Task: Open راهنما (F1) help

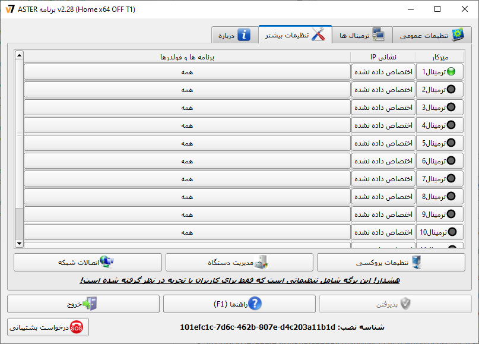Action: (x=240, y=304)
